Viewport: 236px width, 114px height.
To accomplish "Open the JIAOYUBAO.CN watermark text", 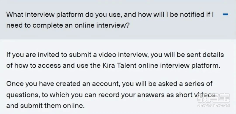I will (x=214, y=105).
